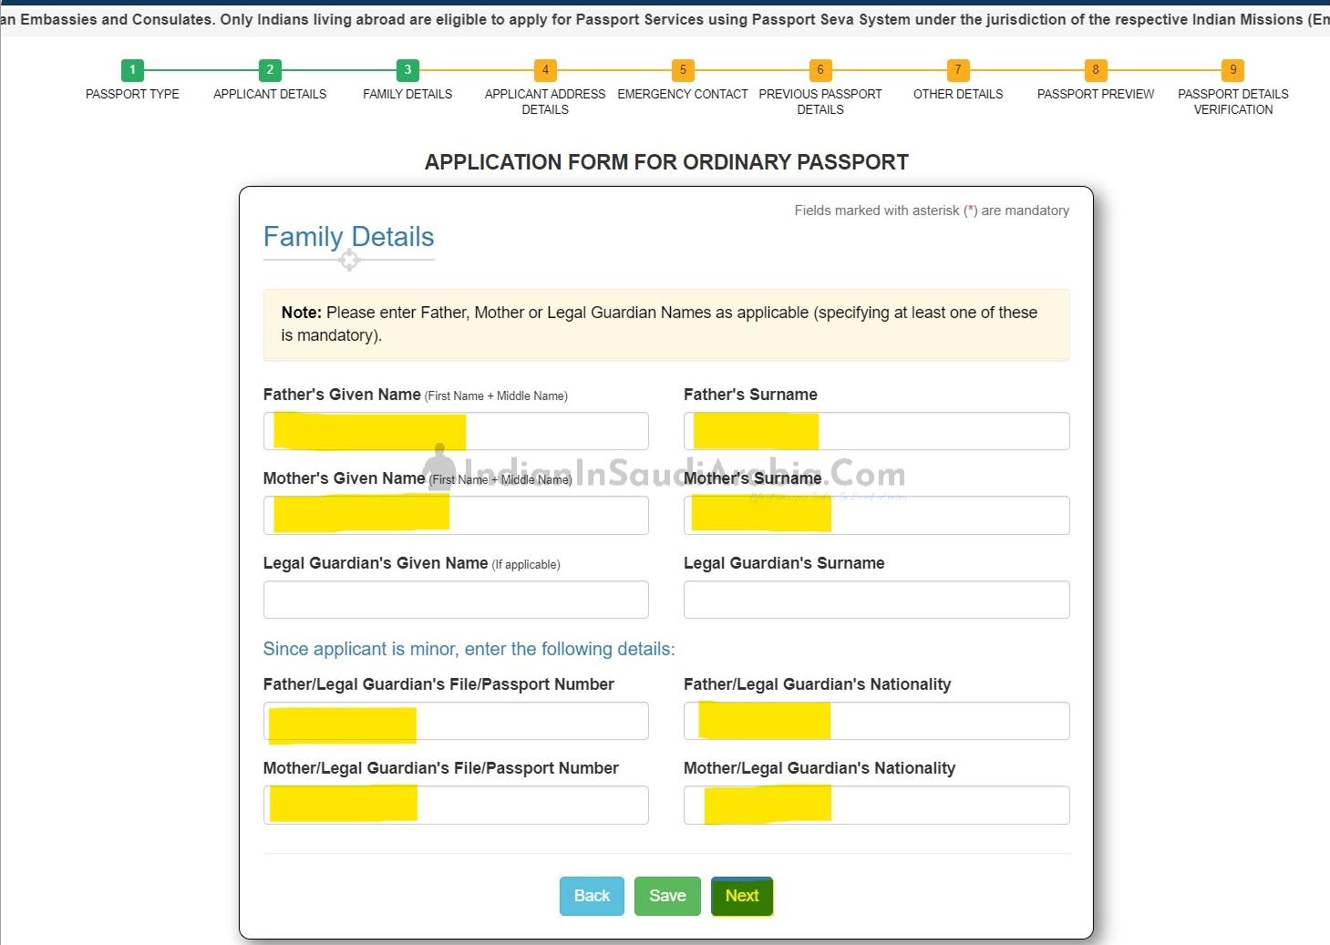Click into Father's Surname field

pos(876,431)
